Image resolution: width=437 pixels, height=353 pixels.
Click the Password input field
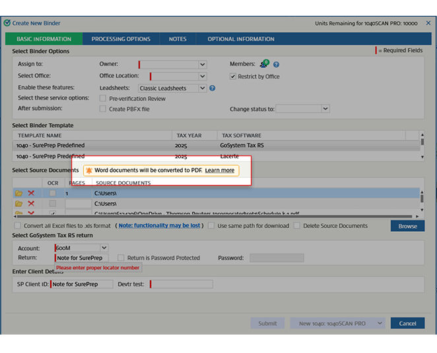click(x=277, y=258)
